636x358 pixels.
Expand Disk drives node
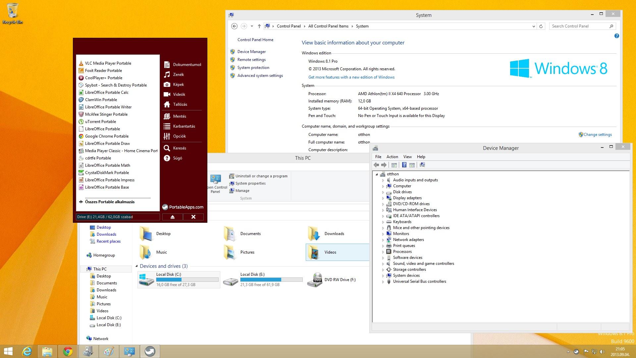tap(383, 192)
